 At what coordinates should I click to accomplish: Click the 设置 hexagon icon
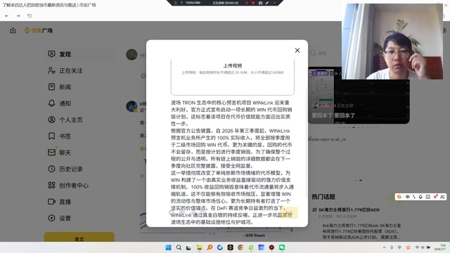pyautogui.click(x=51, y=218)
